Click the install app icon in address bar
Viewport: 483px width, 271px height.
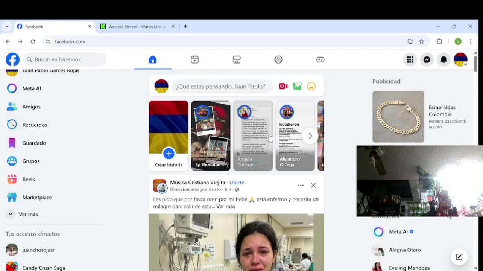[410, 41]
